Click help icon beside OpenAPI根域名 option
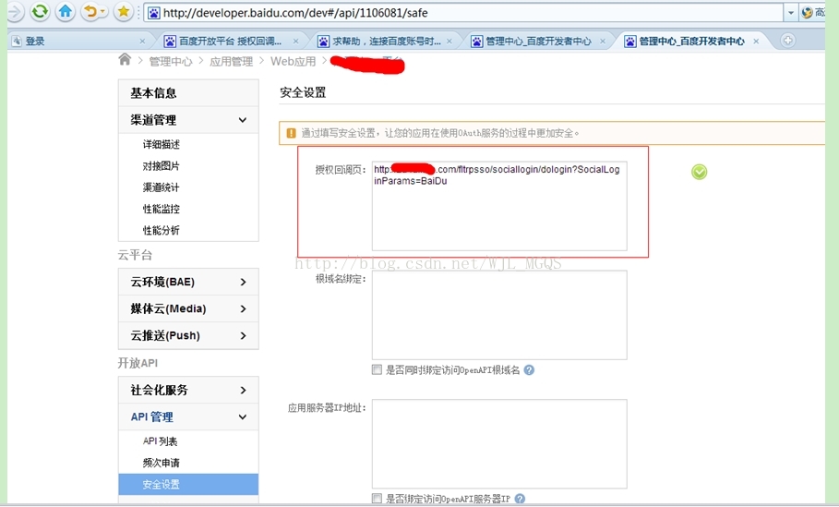The image size is (839, 507). point(529,370)
